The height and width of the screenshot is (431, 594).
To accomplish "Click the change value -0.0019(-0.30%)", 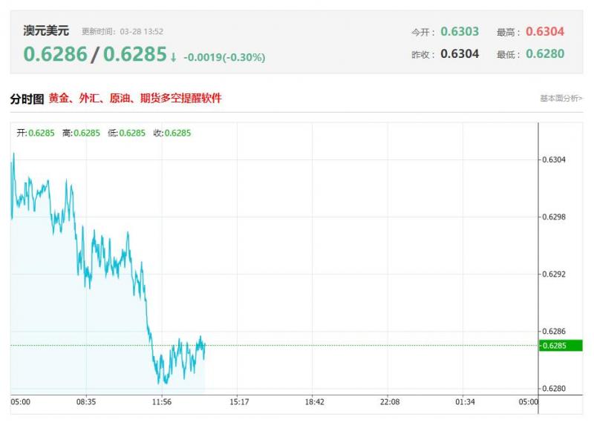I will pyautogui.click(x=224, y=58).
